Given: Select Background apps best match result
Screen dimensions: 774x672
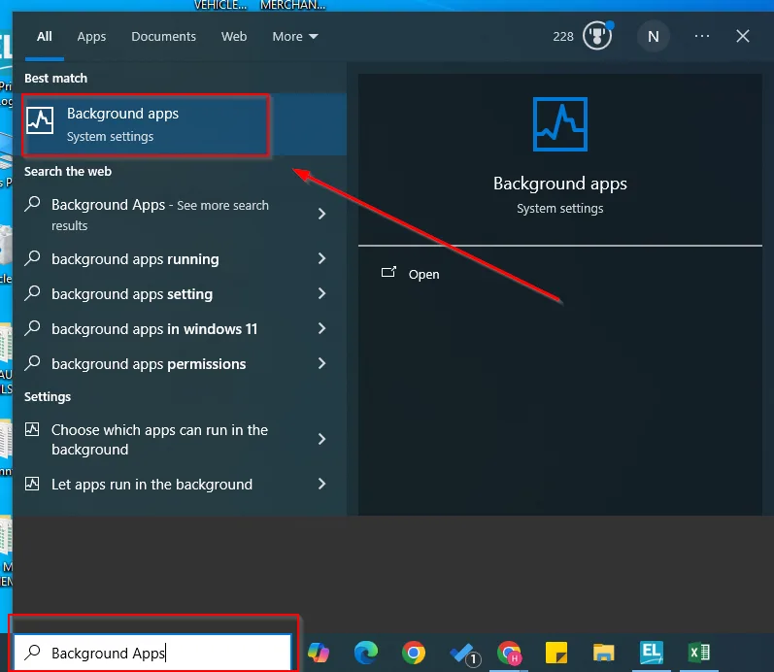Looking at the screenshot, I should click(x=146, y=124).
